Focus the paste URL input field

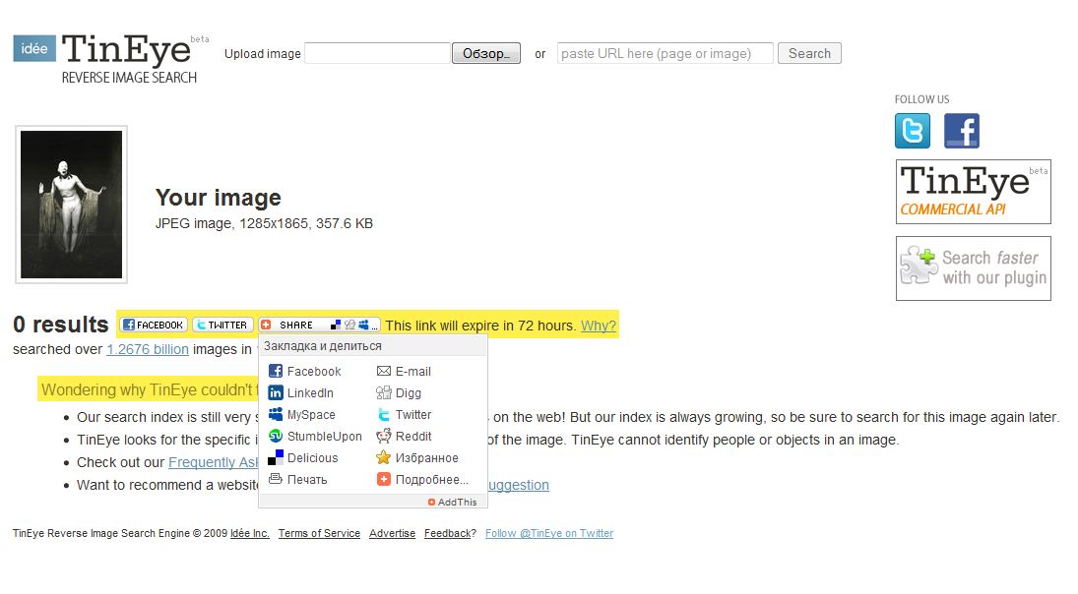click(665, 53)
